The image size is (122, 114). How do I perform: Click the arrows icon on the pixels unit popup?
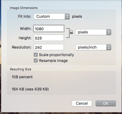[109, 32]
